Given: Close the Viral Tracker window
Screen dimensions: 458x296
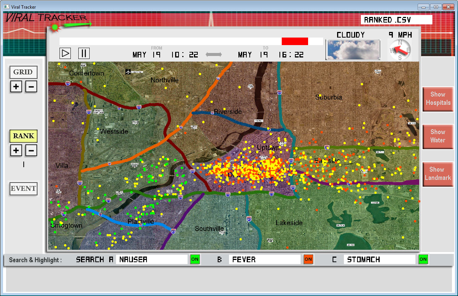Looking at the screenshot, I should point(448,6).
